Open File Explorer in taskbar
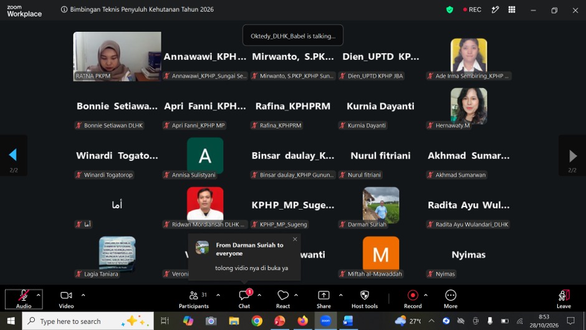The width and height of the screenshot is (586, 330). 234,321
